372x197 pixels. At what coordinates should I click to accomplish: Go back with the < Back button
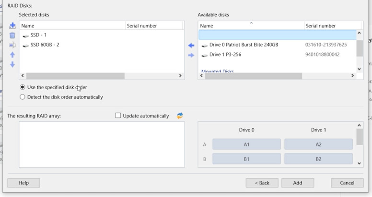click(262, 183)
